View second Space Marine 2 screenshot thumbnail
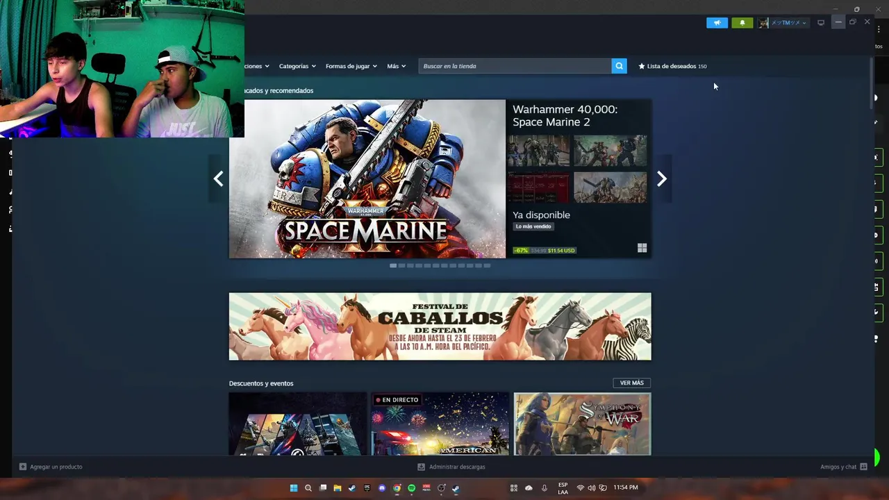The image size is (889, 500). click(x=610, y=151)
